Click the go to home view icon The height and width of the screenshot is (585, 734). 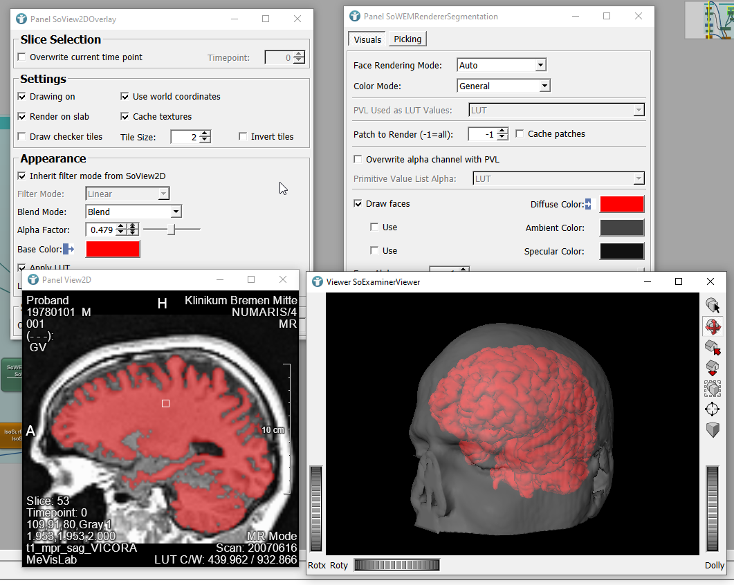coord(712,346)
